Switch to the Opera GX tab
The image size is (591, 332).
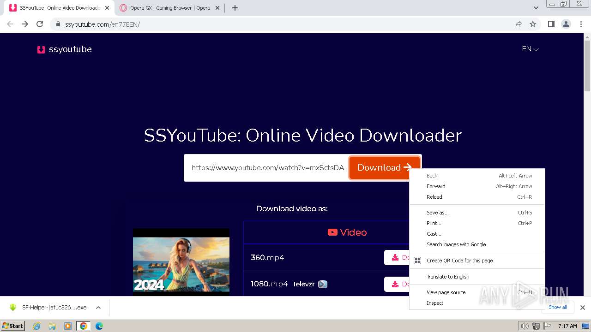tap(170, 8)
